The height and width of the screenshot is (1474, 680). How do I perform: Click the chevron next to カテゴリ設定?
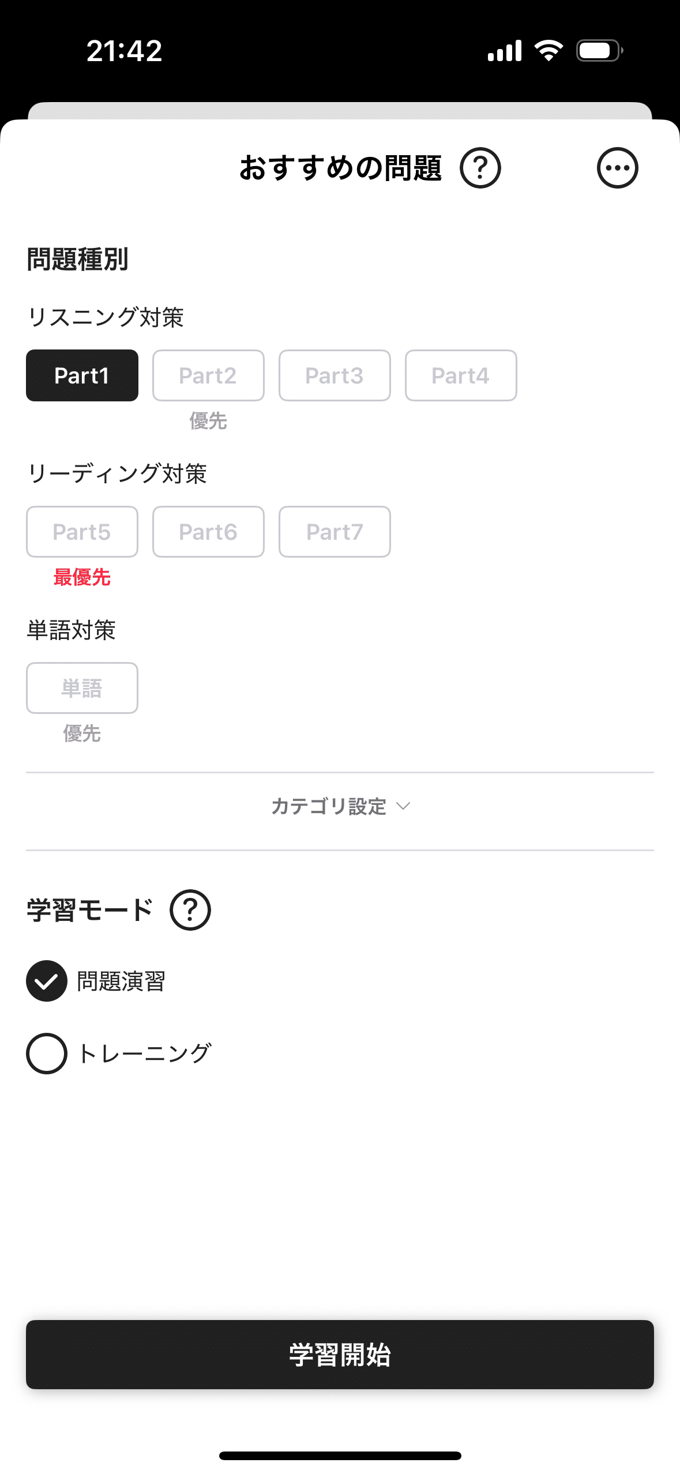click(404, 806)
